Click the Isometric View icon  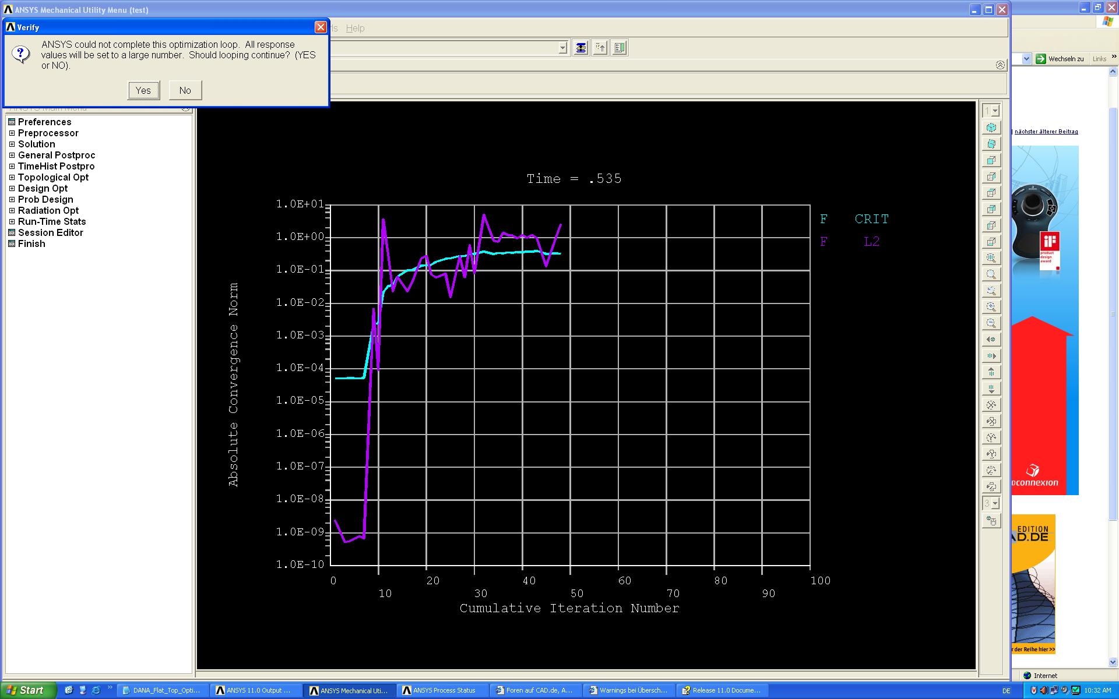coord(991,128)
